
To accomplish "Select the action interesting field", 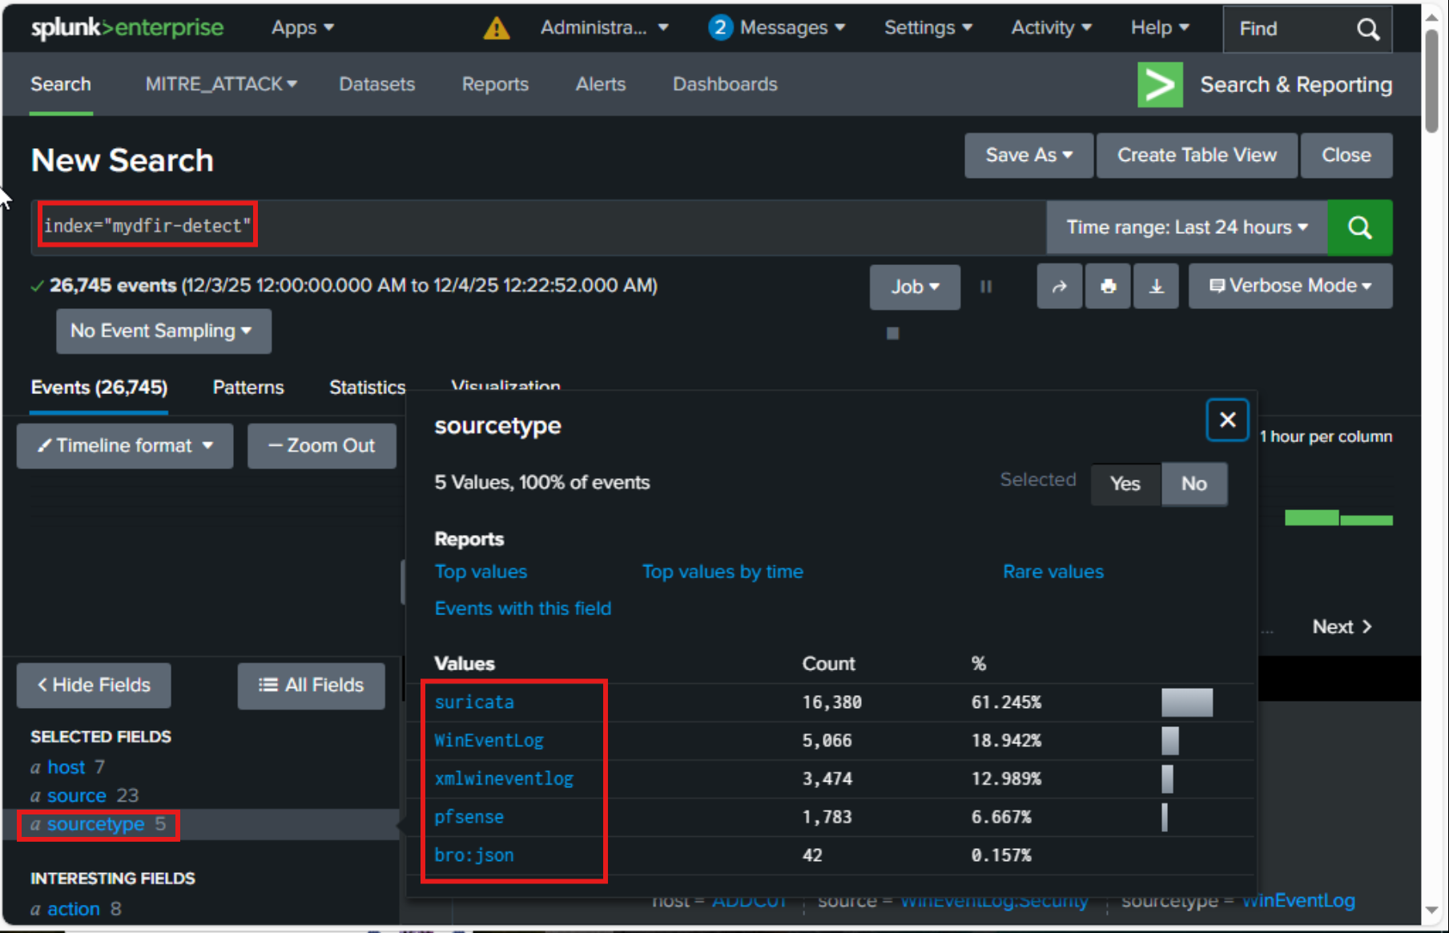I will (x=74, y=909).
